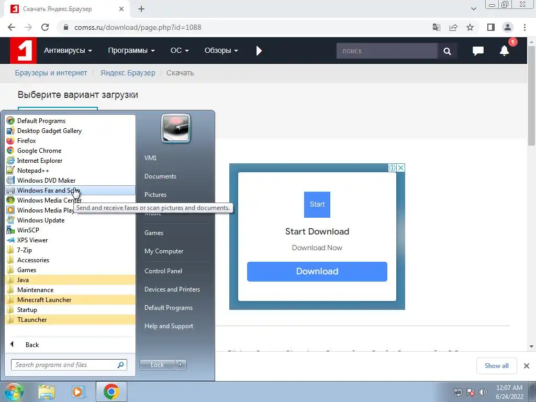The image size is (536, 402).
Task: Click the user account picture
Action: [176, 129]
